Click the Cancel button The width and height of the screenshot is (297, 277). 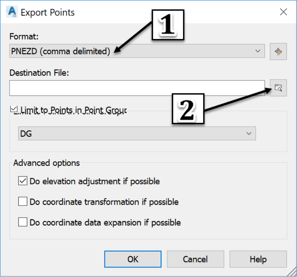click(x=196, y=259)
